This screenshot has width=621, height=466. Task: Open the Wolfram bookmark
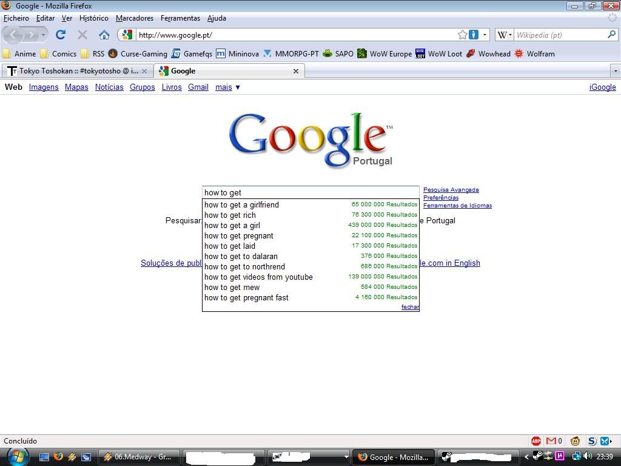(535, 53)
